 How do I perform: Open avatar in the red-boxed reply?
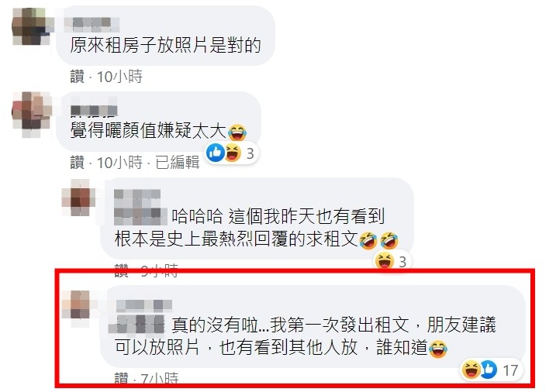tap(79, 304)
